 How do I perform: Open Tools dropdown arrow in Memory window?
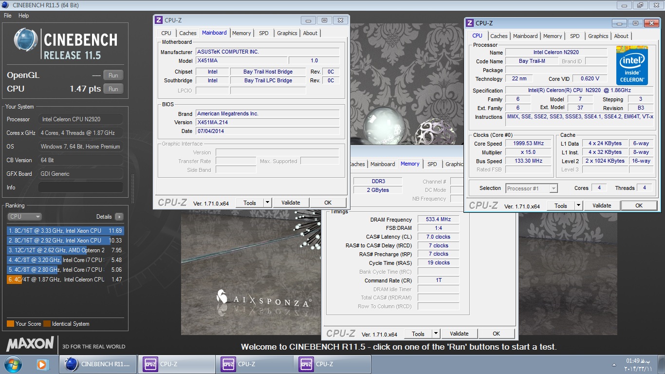[436, 334]
